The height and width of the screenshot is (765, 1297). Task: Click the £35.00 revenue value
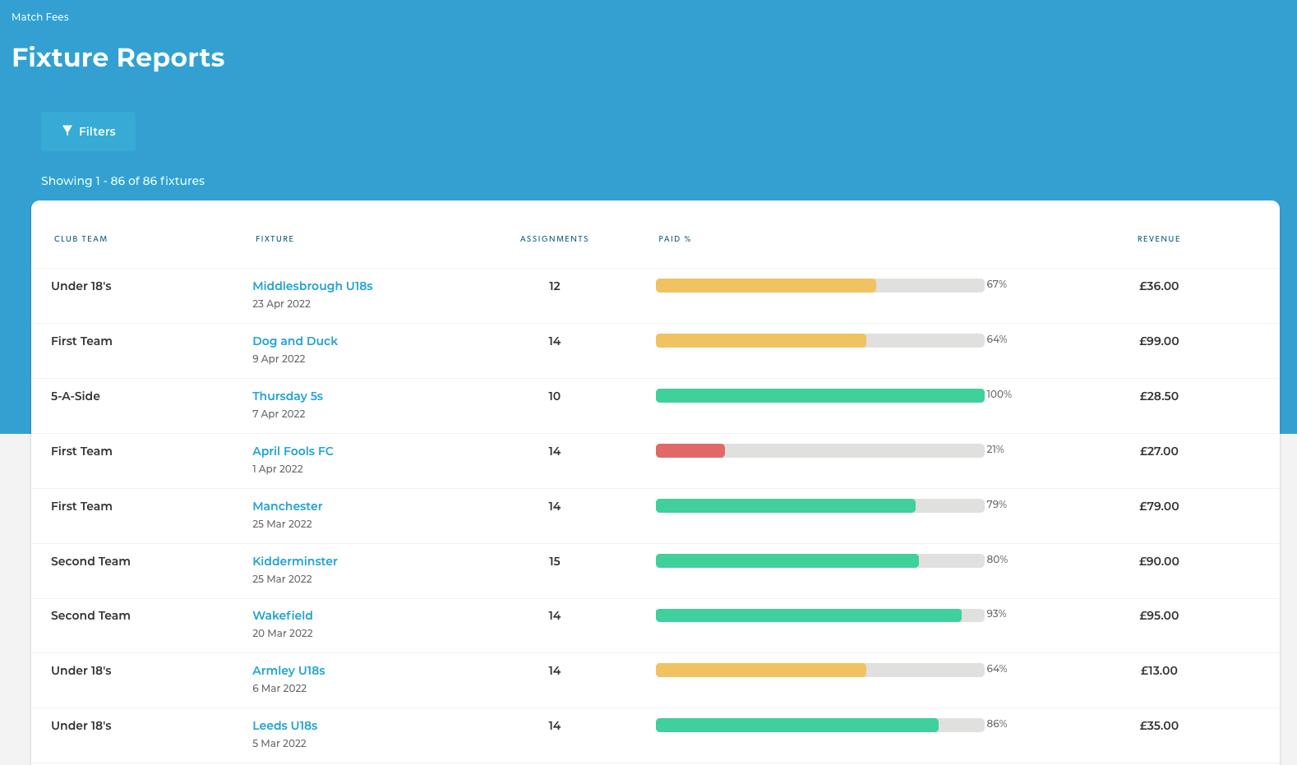pyautogui.click(x=1159, y=726)
